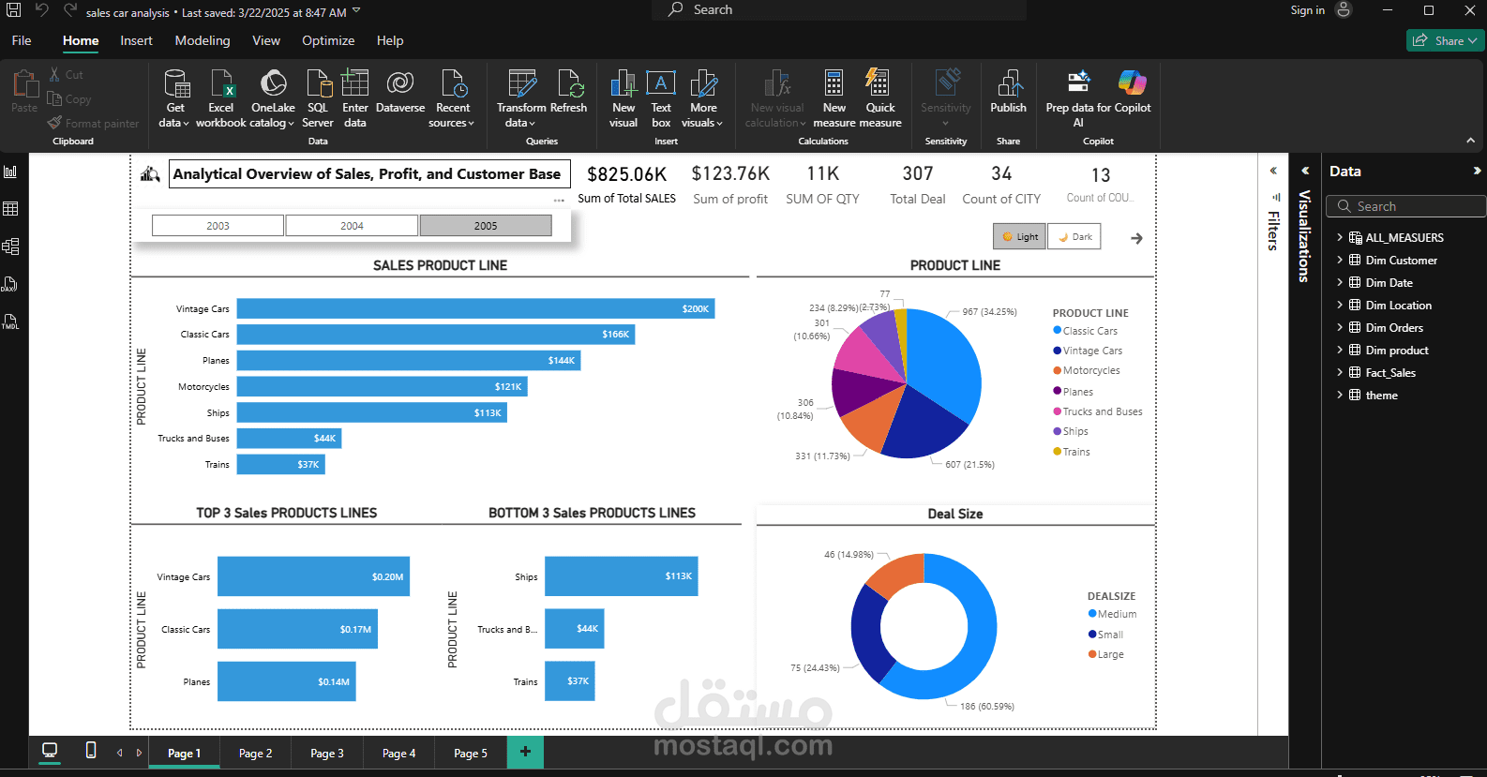Click the Classic Cars legend color
This screenshot has height=777, width=1487.
(1058, 331)
